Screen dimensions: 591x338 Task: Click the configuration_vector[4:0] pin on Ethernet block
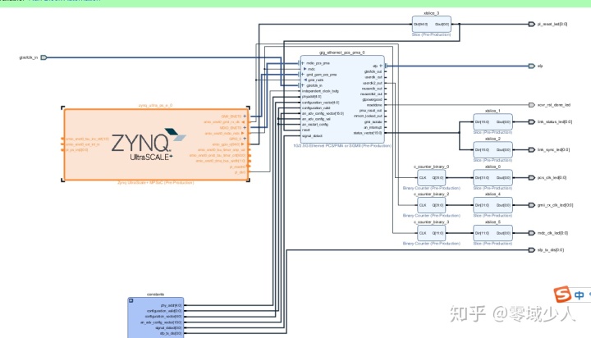[x=320, y=103]
